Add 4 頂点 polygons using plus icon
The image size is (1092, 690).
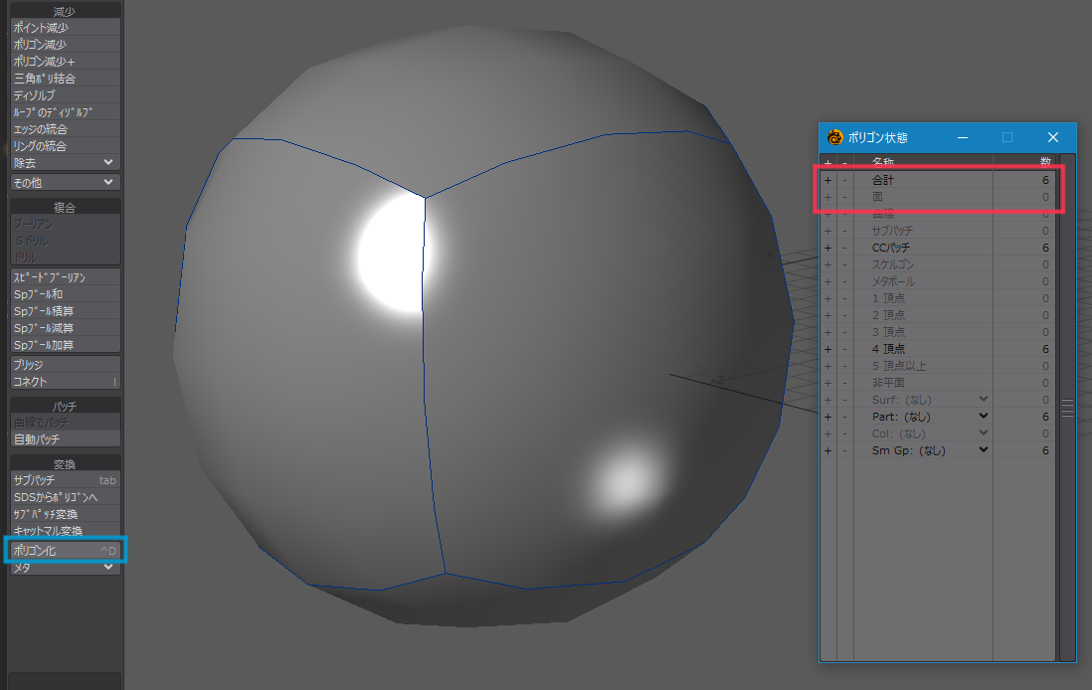click(827, 349)
